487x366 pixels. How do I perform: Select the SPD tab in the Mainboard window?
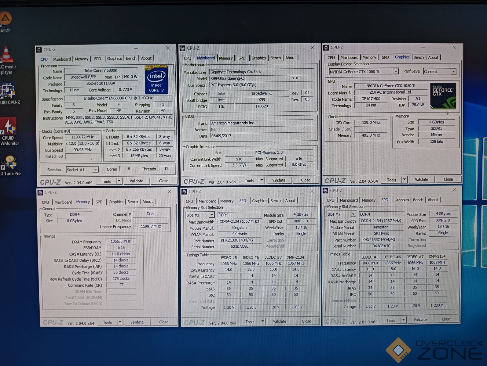click(242, 58)
